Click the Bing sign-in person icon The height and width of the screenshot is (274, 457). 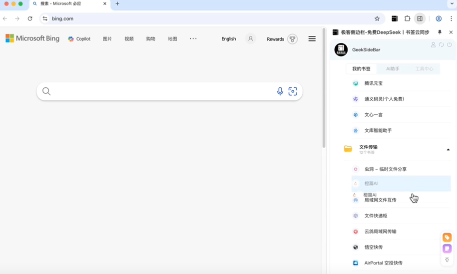click(250, 39)
